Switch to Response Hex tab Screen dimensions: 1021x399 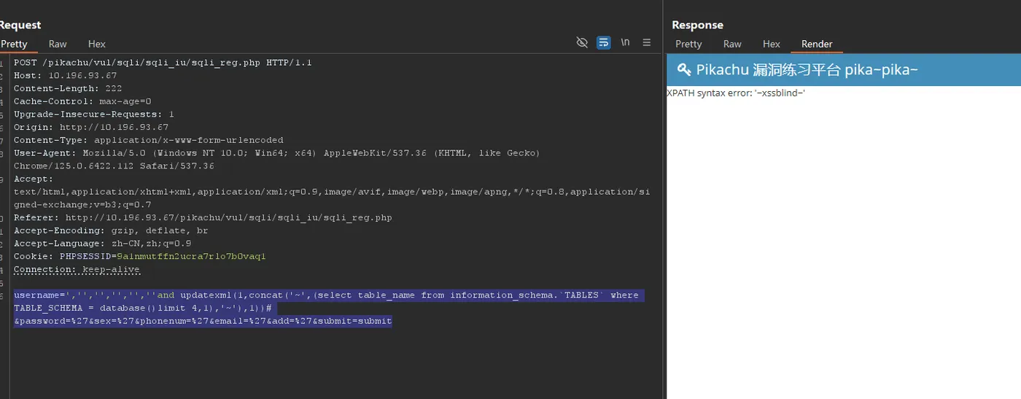tap(772, 44)
